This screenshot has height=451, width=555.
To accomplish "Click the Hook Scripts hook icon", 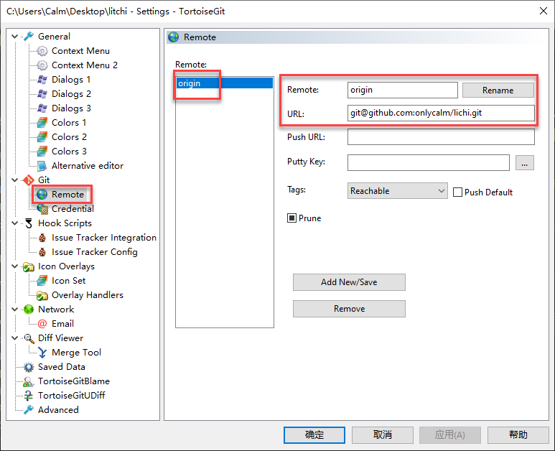I will point(29,223).
